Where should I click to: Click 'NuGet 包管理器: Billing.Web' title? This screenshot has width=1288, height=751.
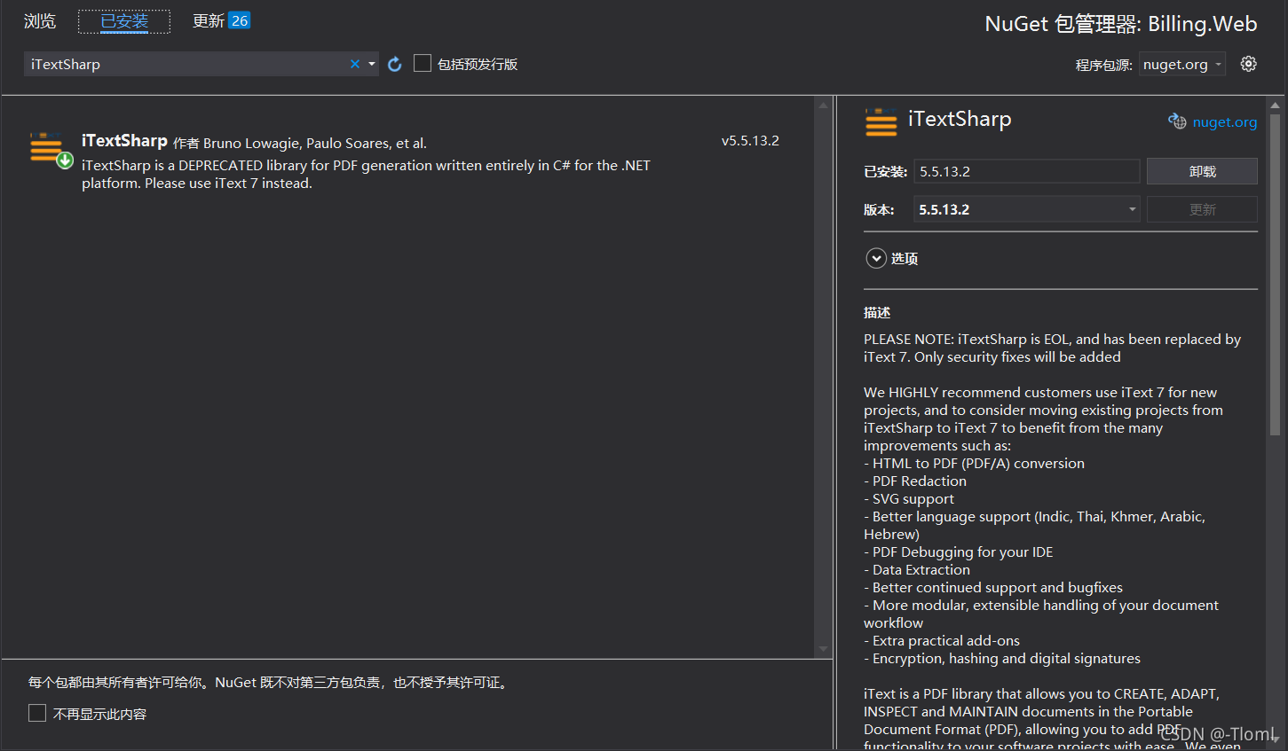[x=1121, y=24]
